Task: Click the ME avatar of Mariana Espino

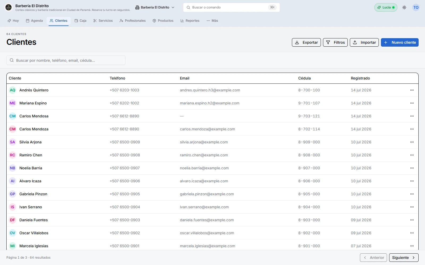Action: point(12,103)
